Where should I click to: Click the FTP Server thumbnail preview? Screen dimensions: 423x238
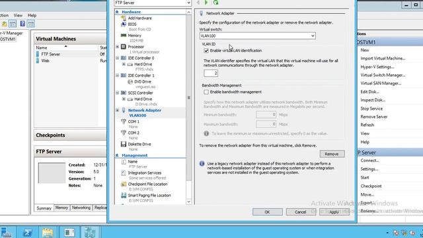pyautogui.click(x=52, y=173)
